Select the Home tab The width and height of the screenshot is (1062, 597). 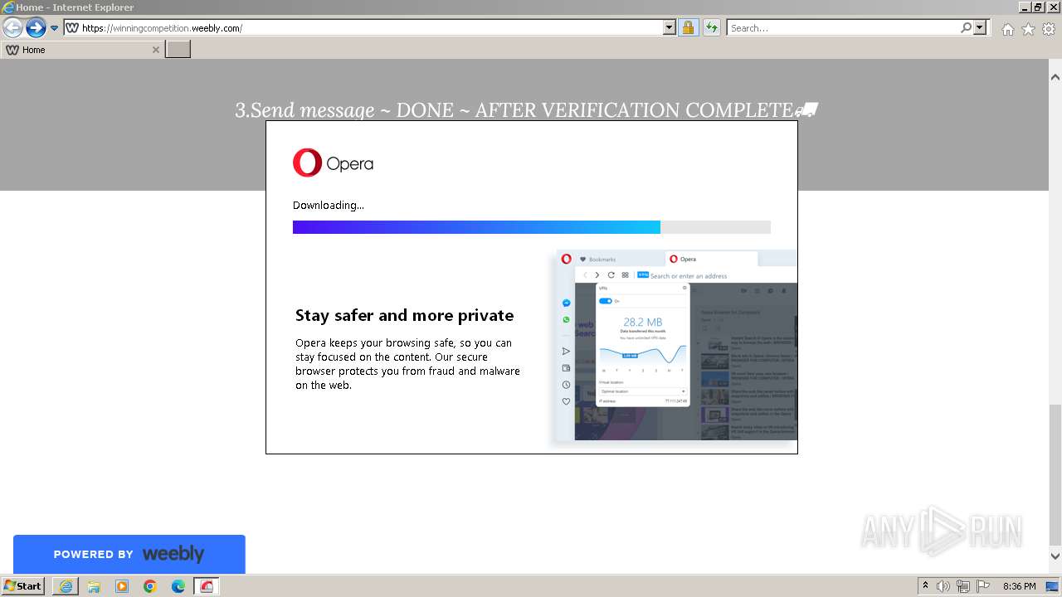click(x=81, y=50)
